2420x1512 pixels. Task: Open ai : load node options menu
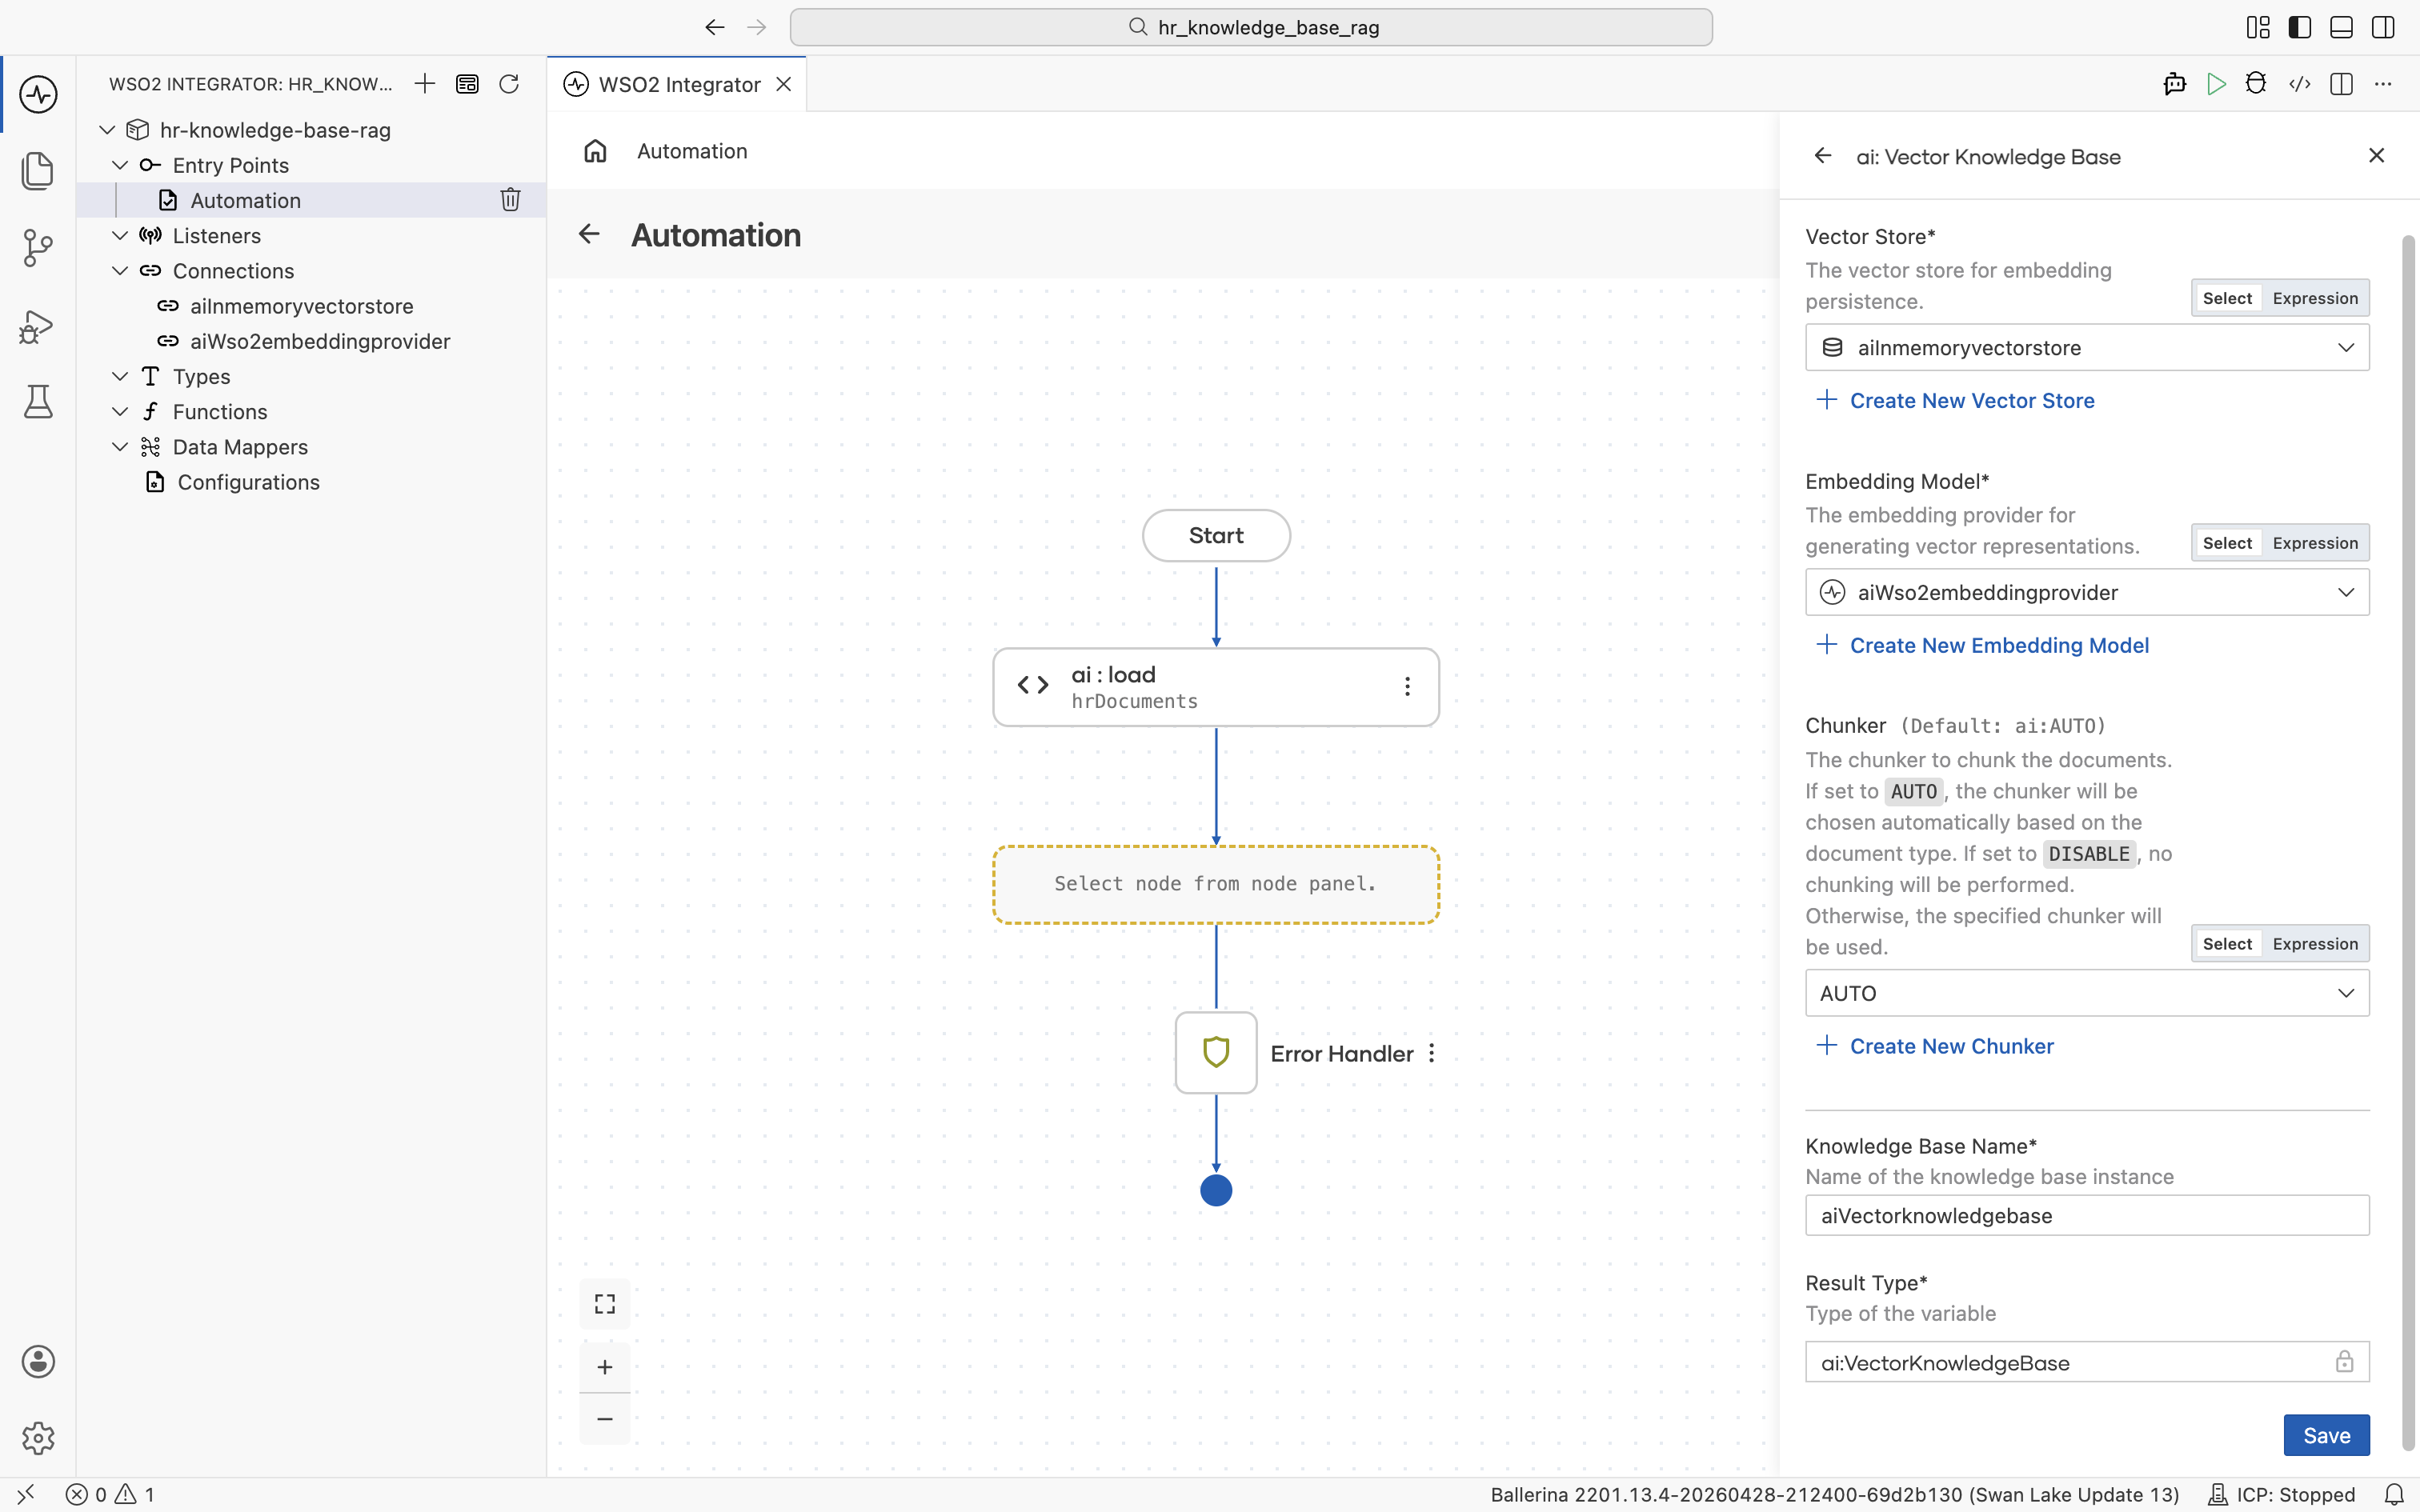click(x=1407, y=686)
